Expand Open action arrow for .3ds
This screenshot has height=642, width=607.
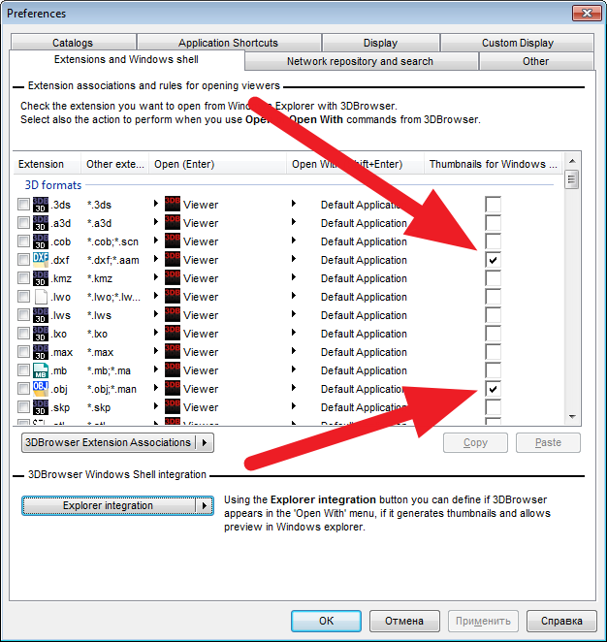(x=156, y=203)
